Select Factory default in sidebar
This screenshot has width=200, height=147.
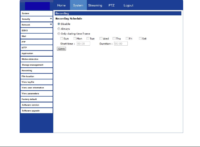point(37,99)
